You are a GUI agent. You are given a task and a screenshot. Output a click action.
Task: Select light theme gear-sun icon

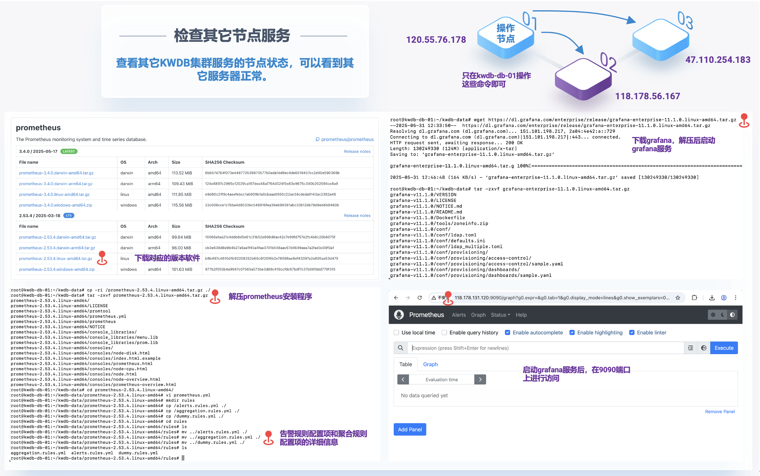coord(713,315)
